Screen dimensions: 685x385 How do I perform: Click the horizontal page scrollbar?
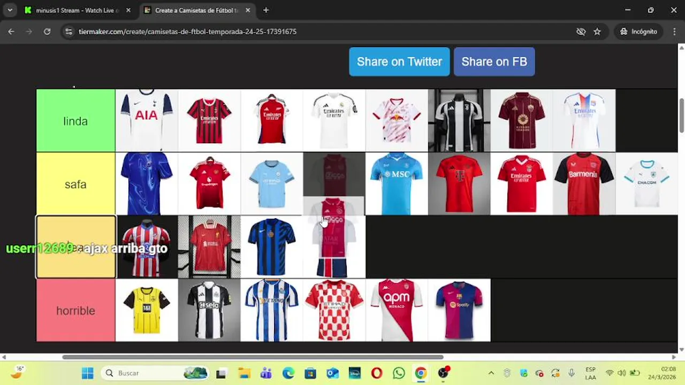click(253, 357)
